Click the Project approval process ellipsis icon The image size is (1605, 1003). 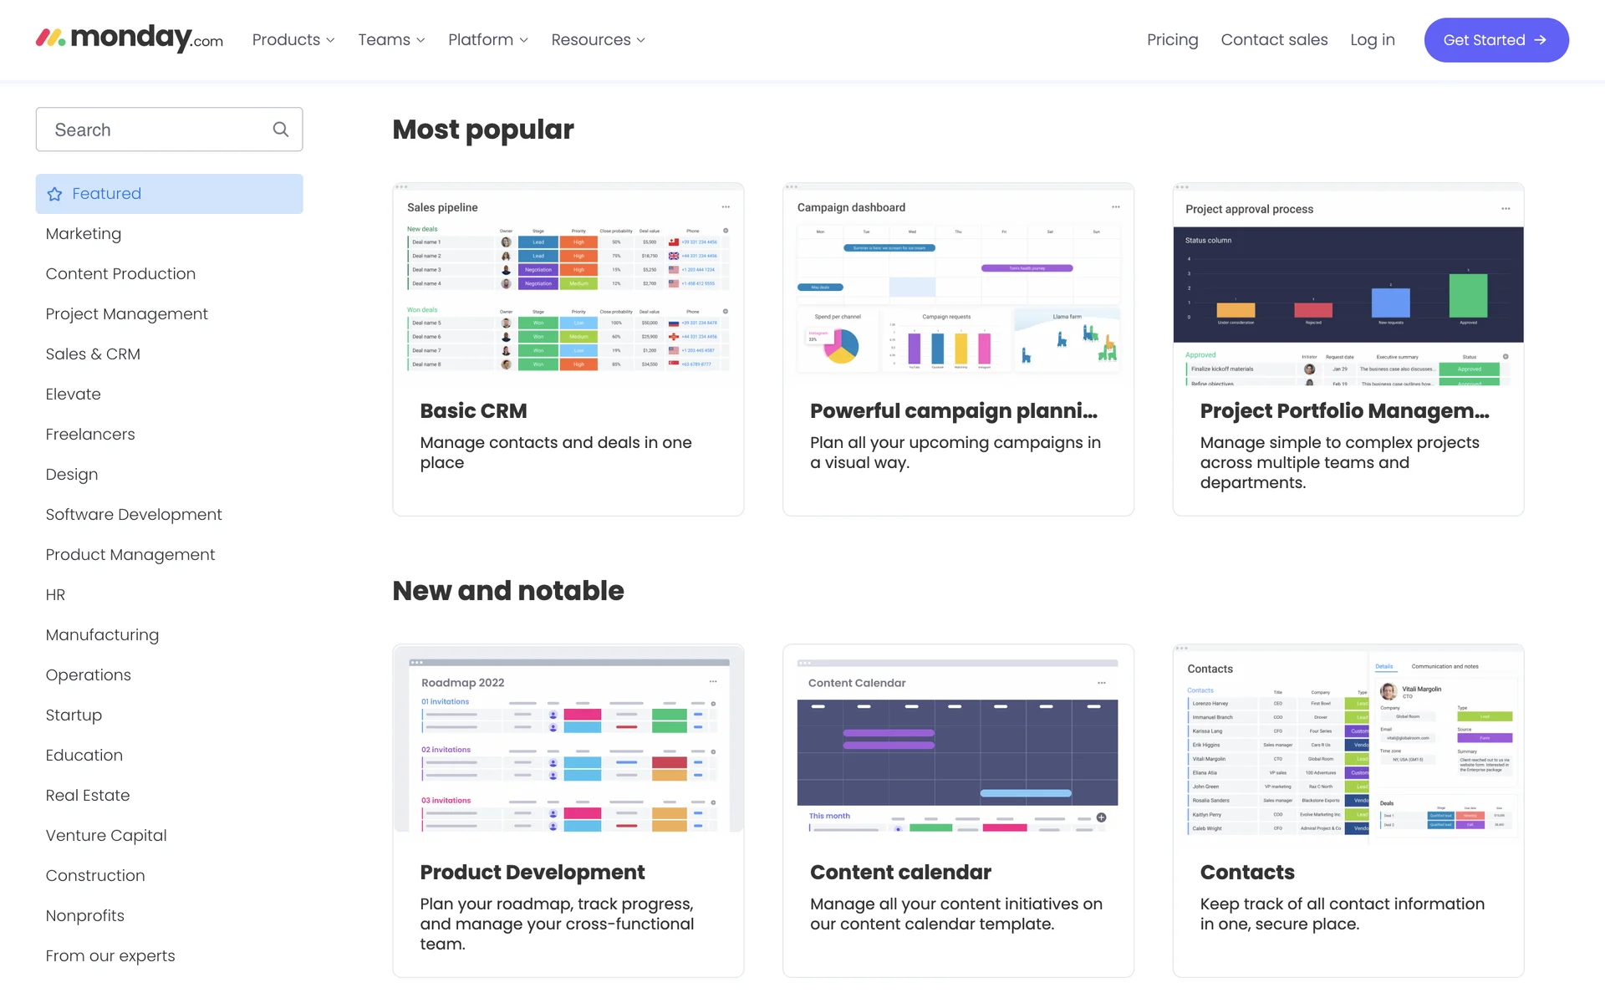click(1506, 209)
